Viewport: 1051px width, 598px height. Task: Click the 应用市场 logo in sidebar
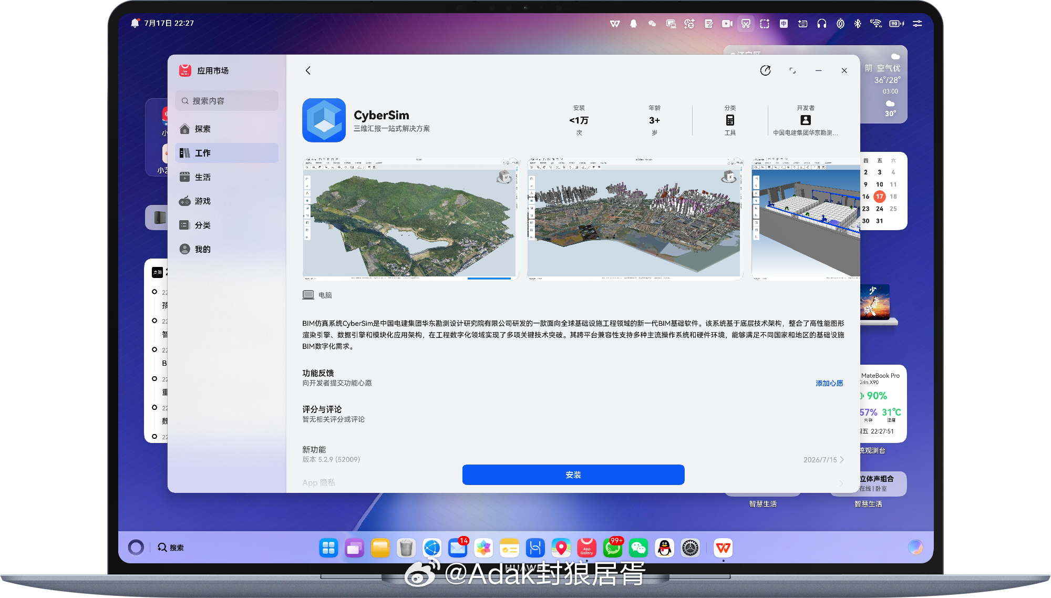pos(185,70)
